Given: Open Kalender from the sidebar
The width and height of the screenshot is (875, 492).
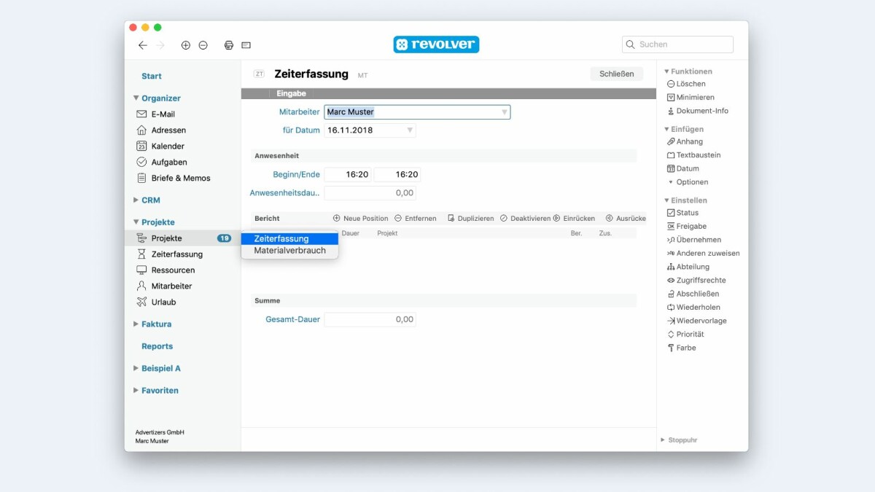Looking at the screenshot, I should 167,147.
